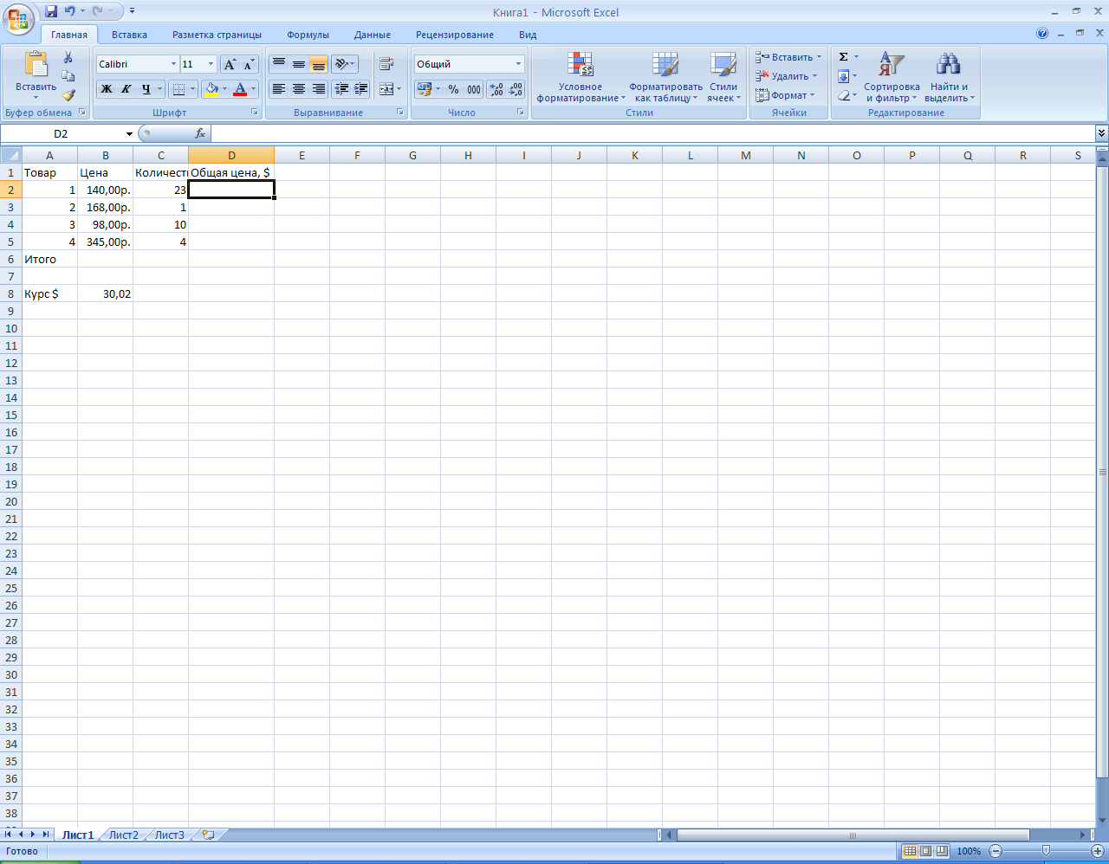Select the Format Painter brush icon
Viewport: 1109px width, 864px height.
coord(68,95)
